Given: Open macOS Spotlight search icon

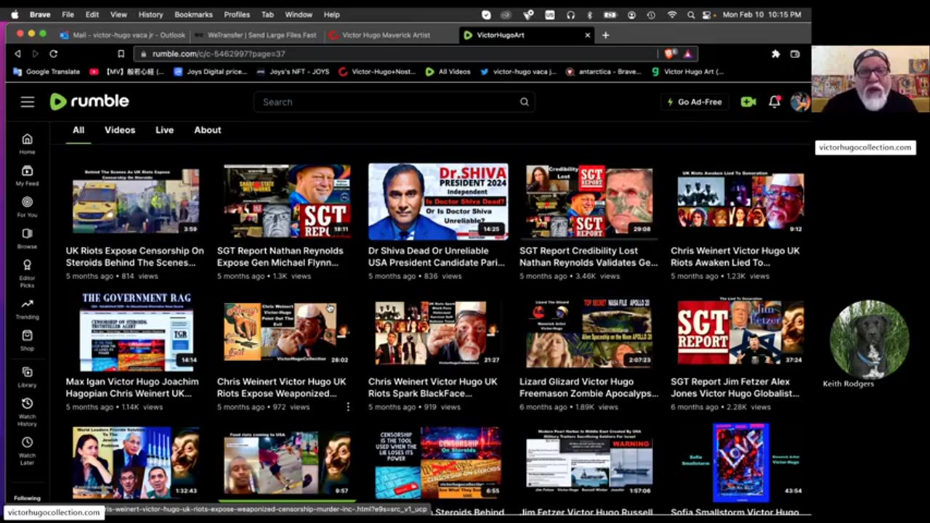Looking at the screenshot, I should 690,15.
